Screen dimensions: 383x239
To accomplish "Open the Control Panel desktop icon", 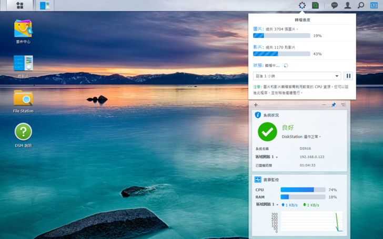I will [23, 64].
